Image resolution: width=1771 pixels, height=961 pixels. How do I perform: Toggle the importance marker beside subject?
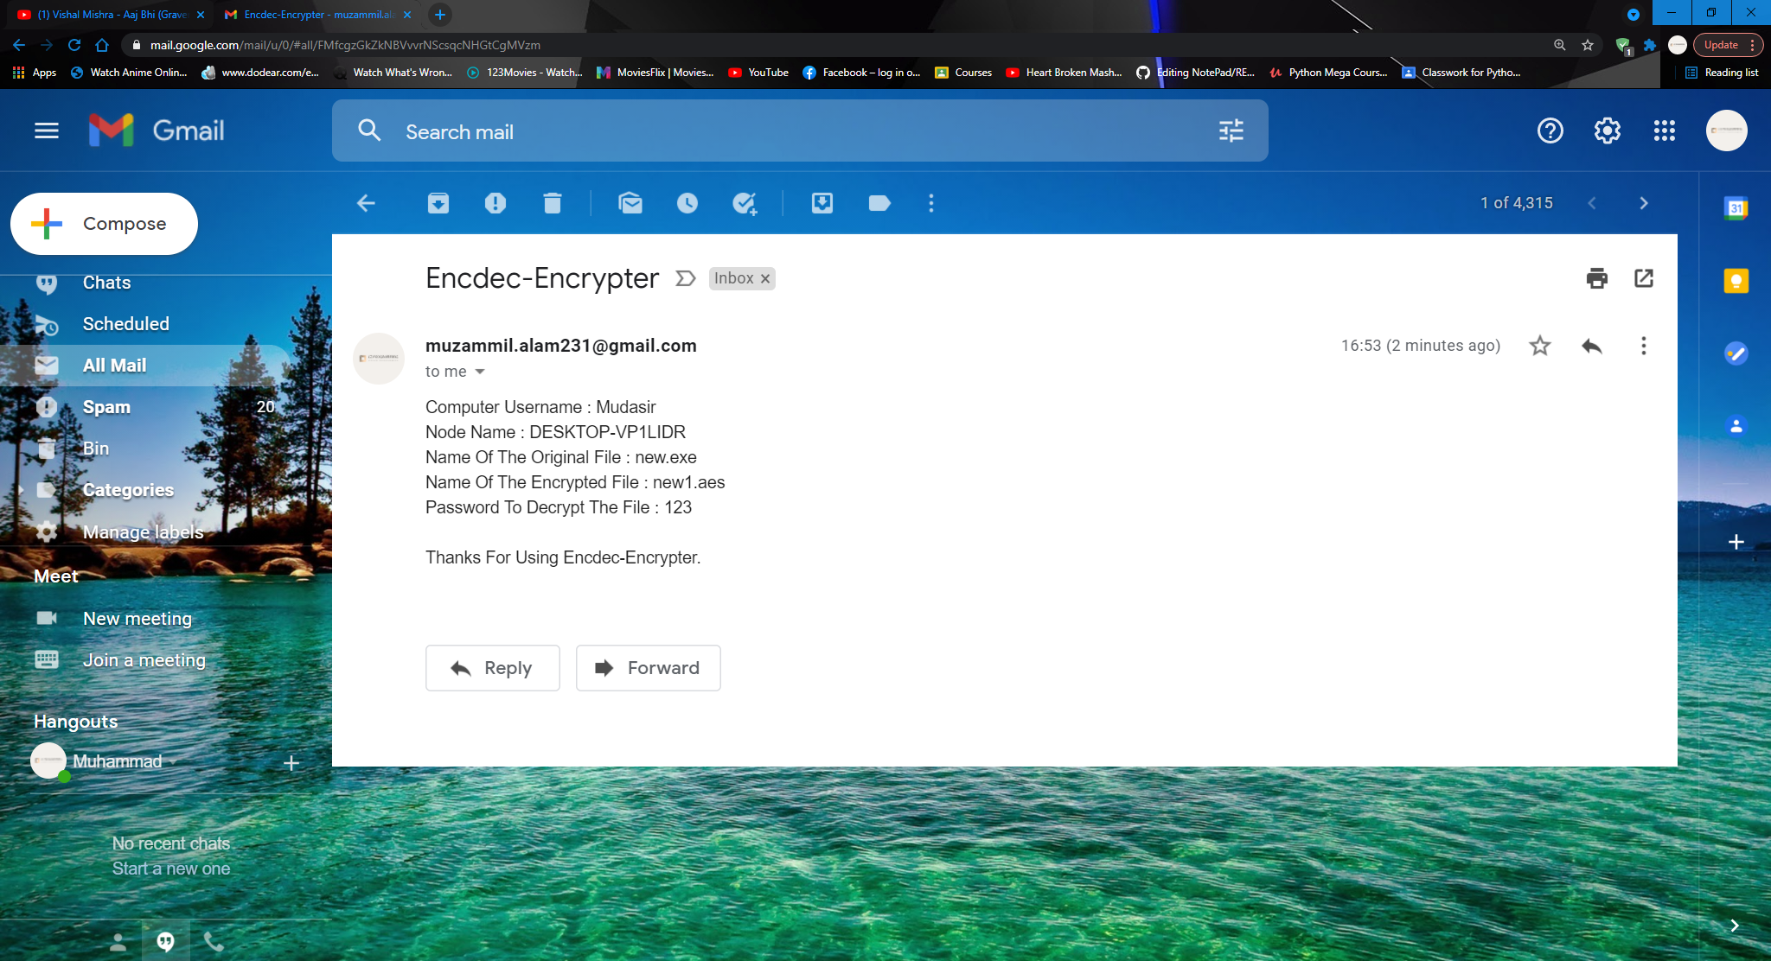pos(685,278)
